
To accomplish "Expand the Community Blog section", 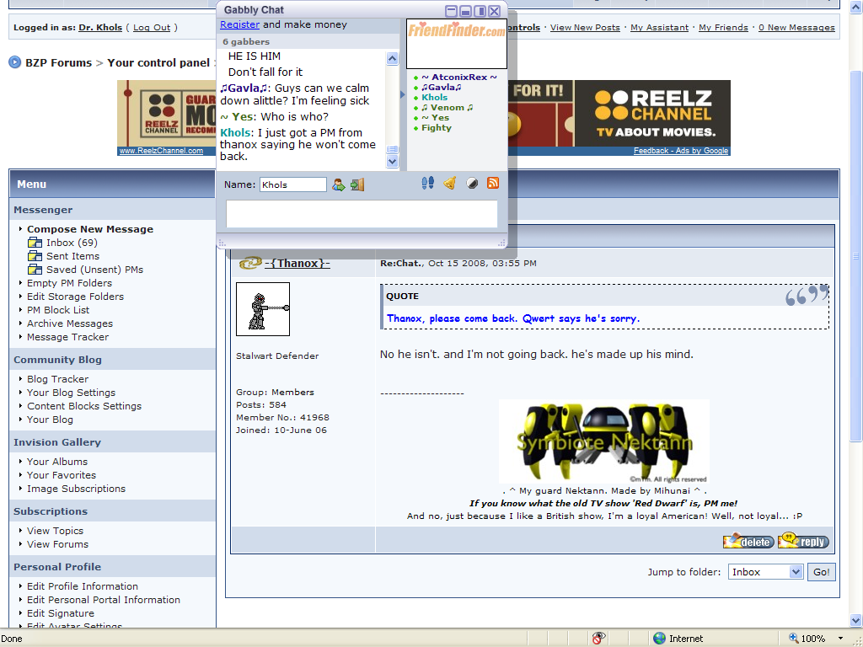I will [58, 359].
